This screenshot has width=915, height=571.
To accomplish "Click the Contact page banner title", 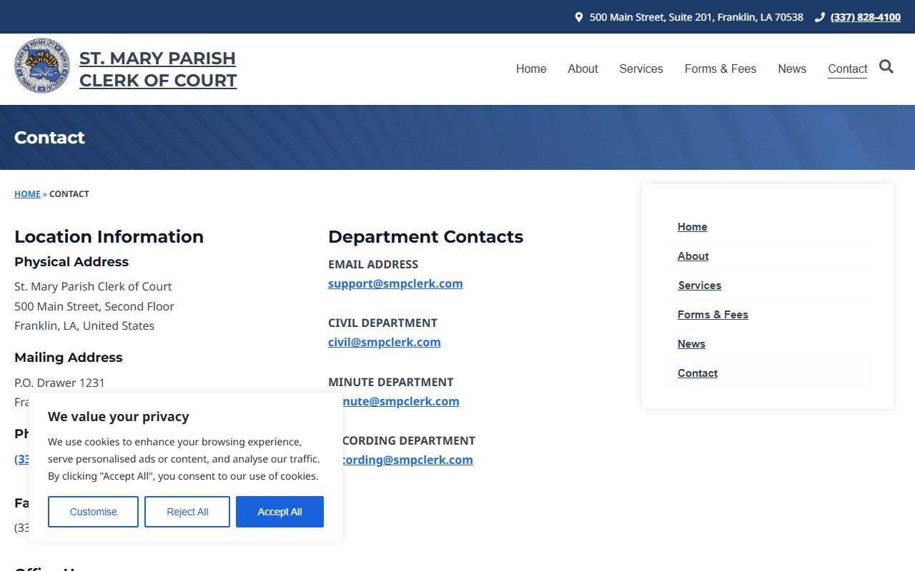I will [49, 138].
